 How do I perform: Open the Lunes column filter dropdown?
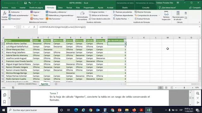click(x=42, y=40)
